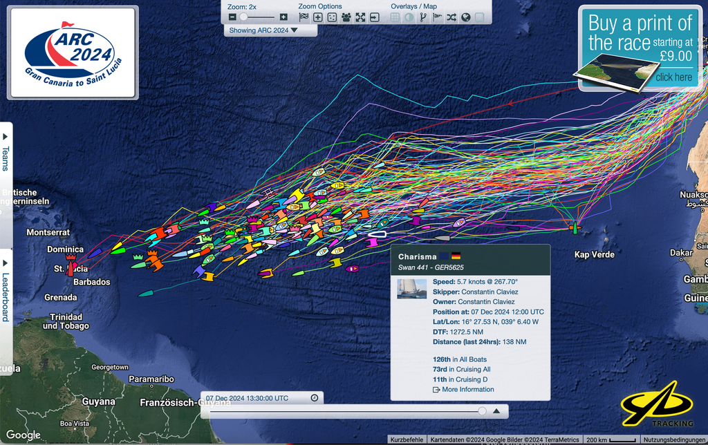
Task: Click the dice-dots zoom option icon
Action: pyautogui.click(x=332, y=17)
